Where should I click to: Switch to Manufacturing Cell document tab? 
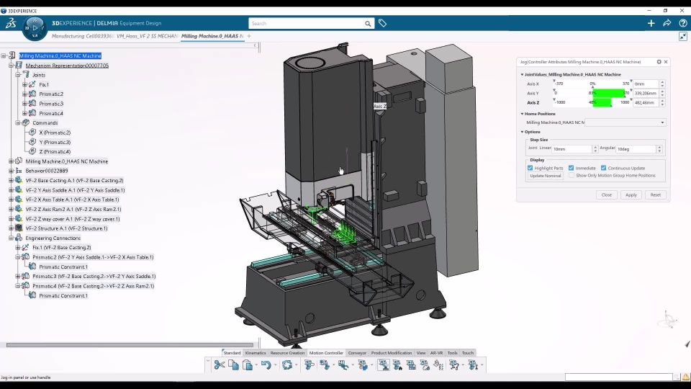click(x=82, y=36)
